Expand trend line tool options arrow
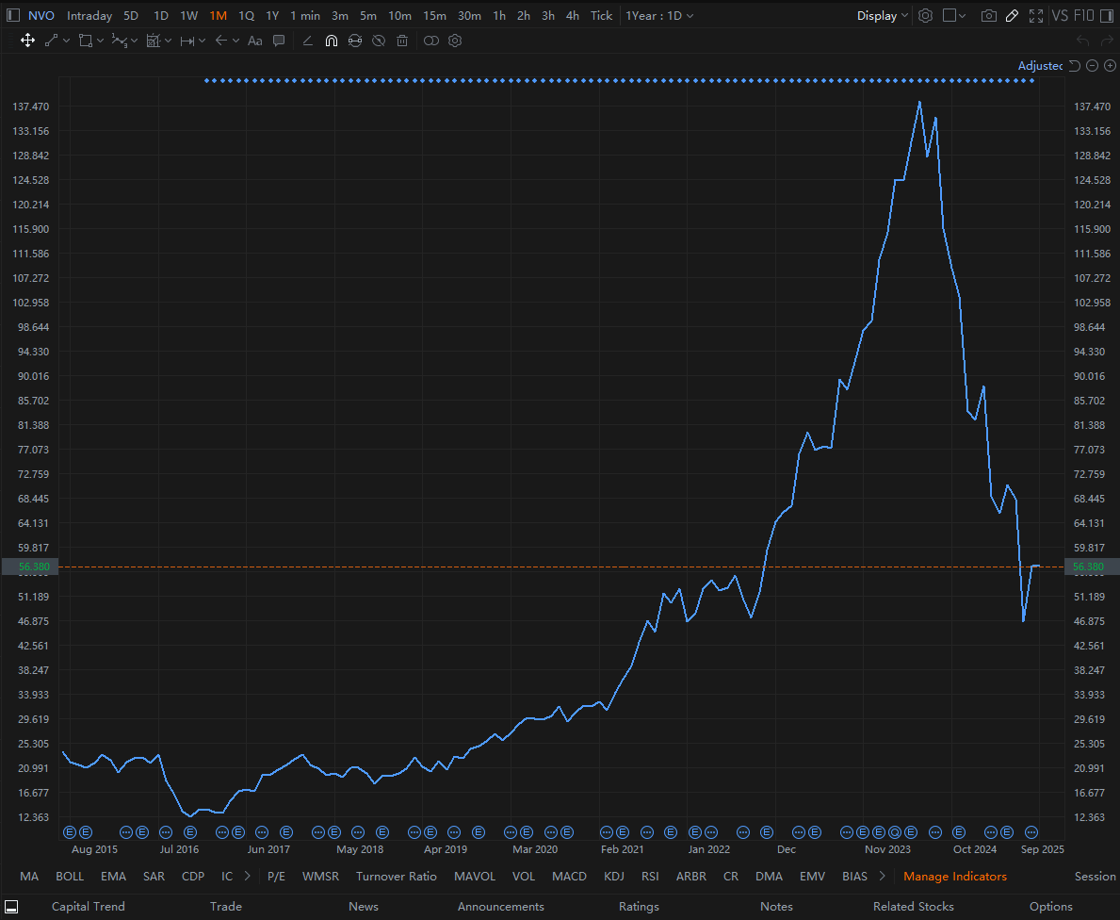Image resolution: width=1120 pixels, height=920 pixels. click(67, 41)
